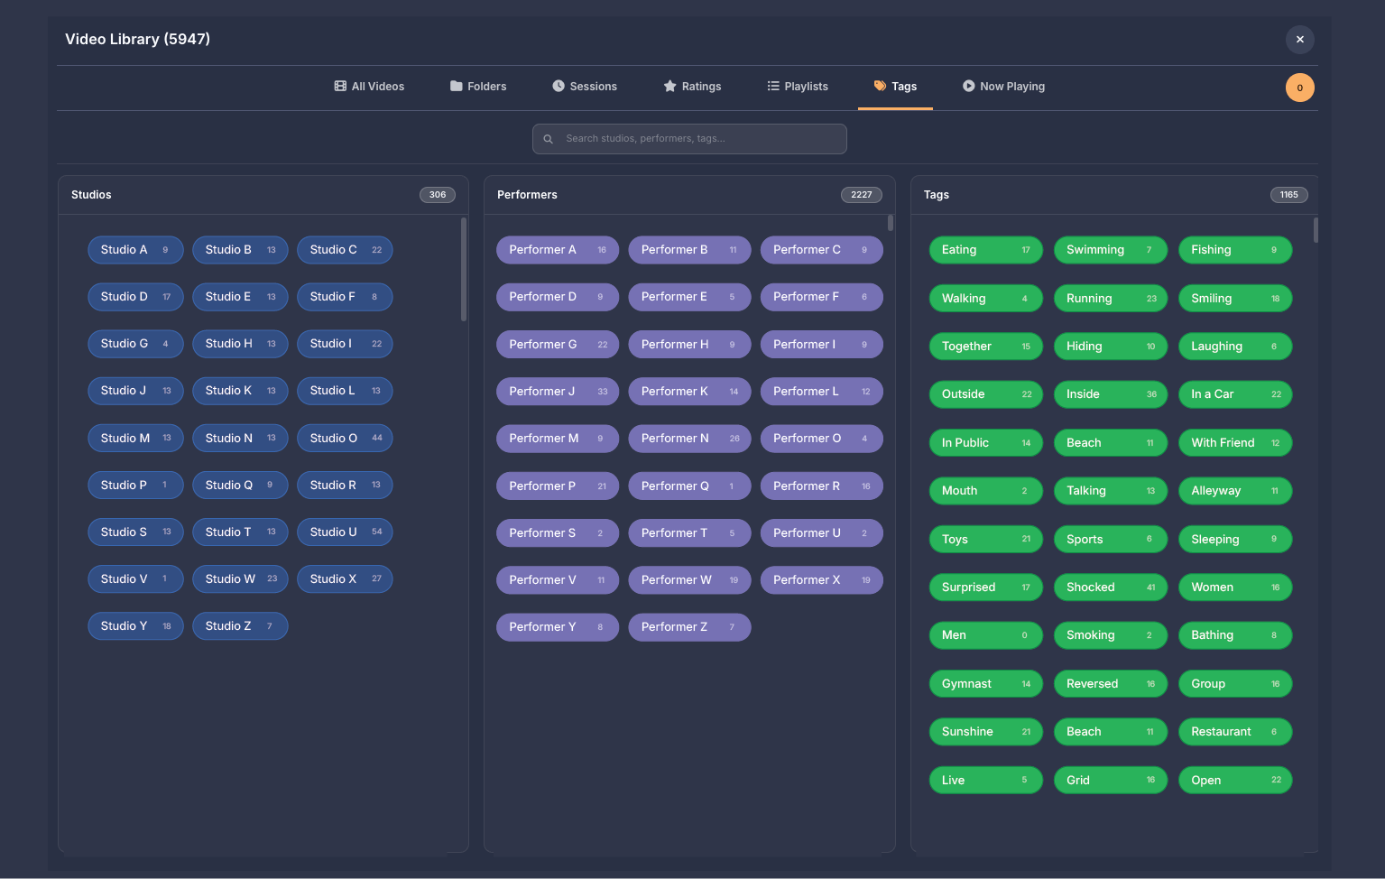
Task: Click the tag icon in Tags tab
Action: point(880,87)
